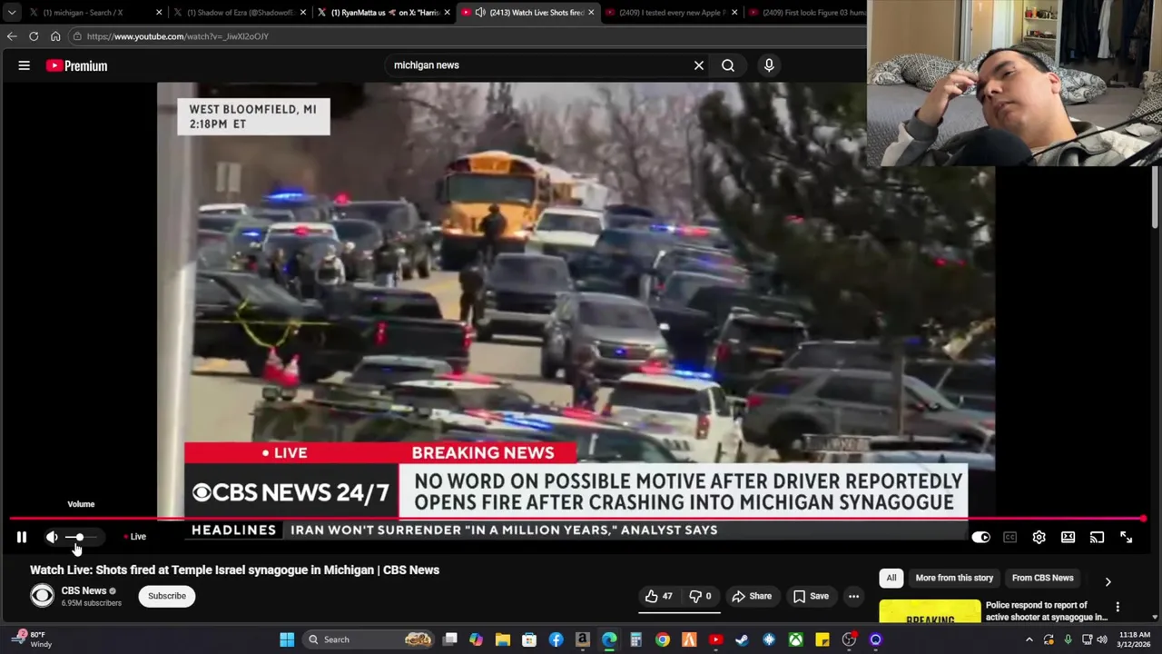The image size is (1162, 654).
Task: Open player settings gear
Action: pos(1039,538)
